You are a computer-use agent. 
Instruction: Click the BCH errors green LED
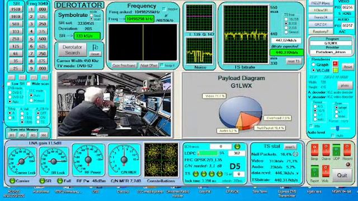click(237, 146)
